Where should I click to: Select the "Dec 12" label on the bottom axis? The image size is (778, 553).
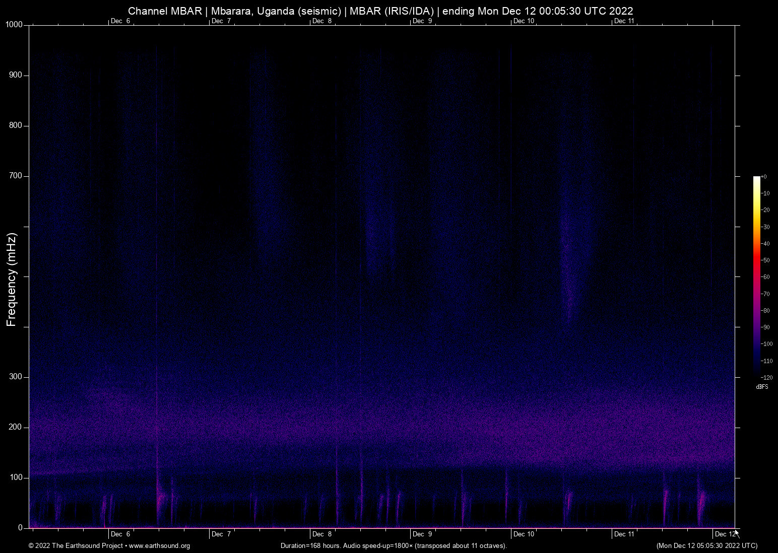click(x=725, y=533)
